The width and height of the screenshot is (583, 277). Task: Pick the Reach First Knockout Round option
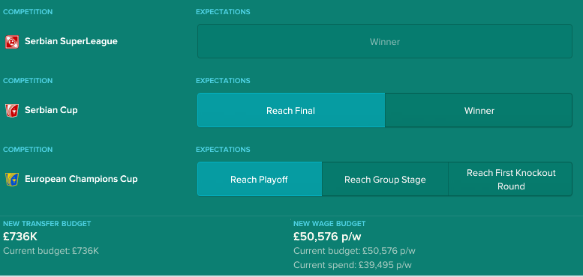click(x=510, y=179)
